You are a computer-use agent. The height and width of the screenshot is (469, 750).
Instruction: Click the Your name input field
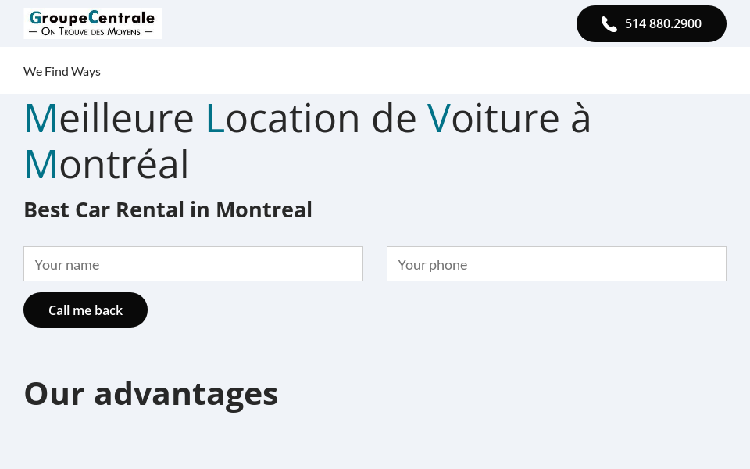(193, 263)
